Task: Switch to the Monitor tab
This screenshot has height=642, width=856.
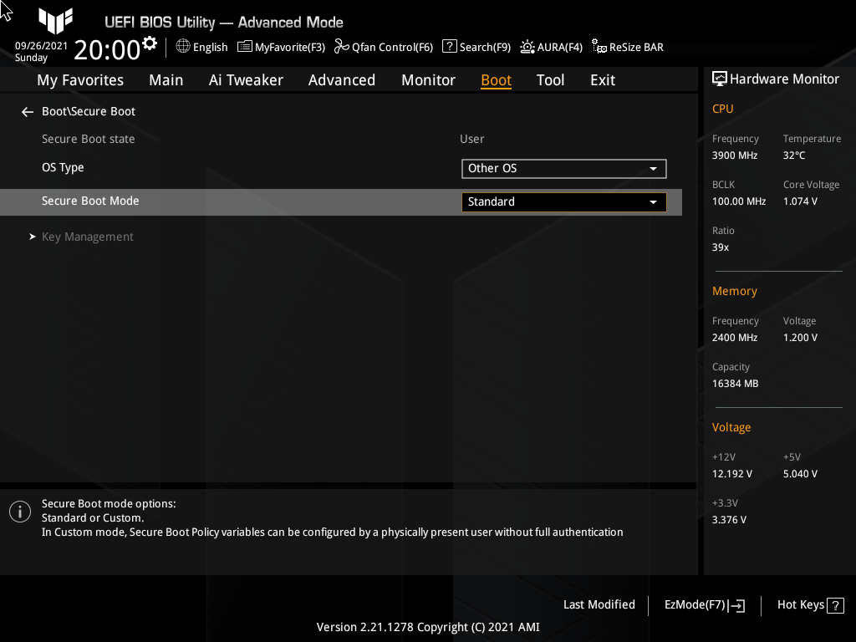Action: pyautogui.click(x=428, y=79)
